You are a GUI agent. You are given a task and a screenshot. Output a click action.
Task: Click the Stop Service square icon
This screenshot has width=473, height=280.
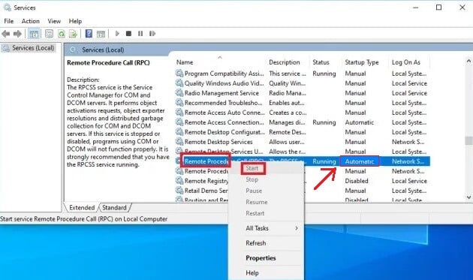128,33
